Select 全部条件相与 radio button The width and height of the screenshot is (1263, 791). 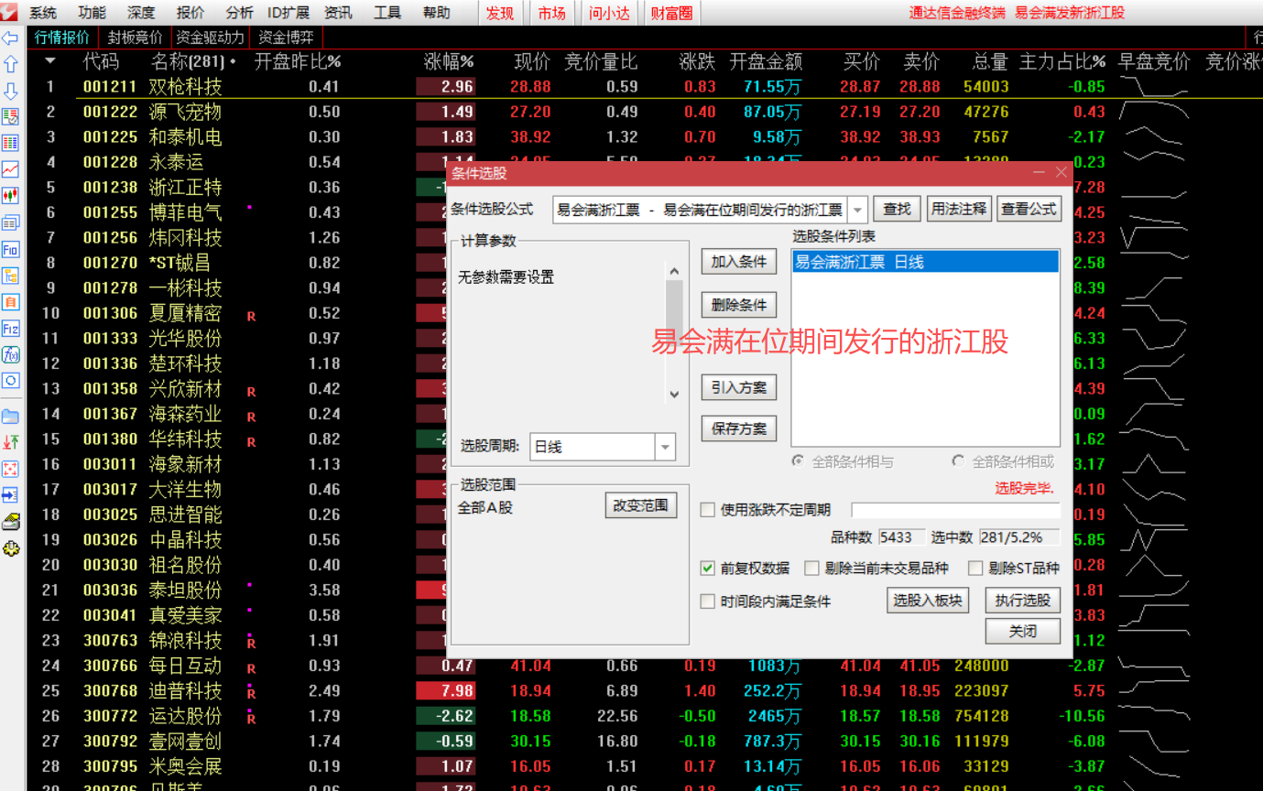799,461
